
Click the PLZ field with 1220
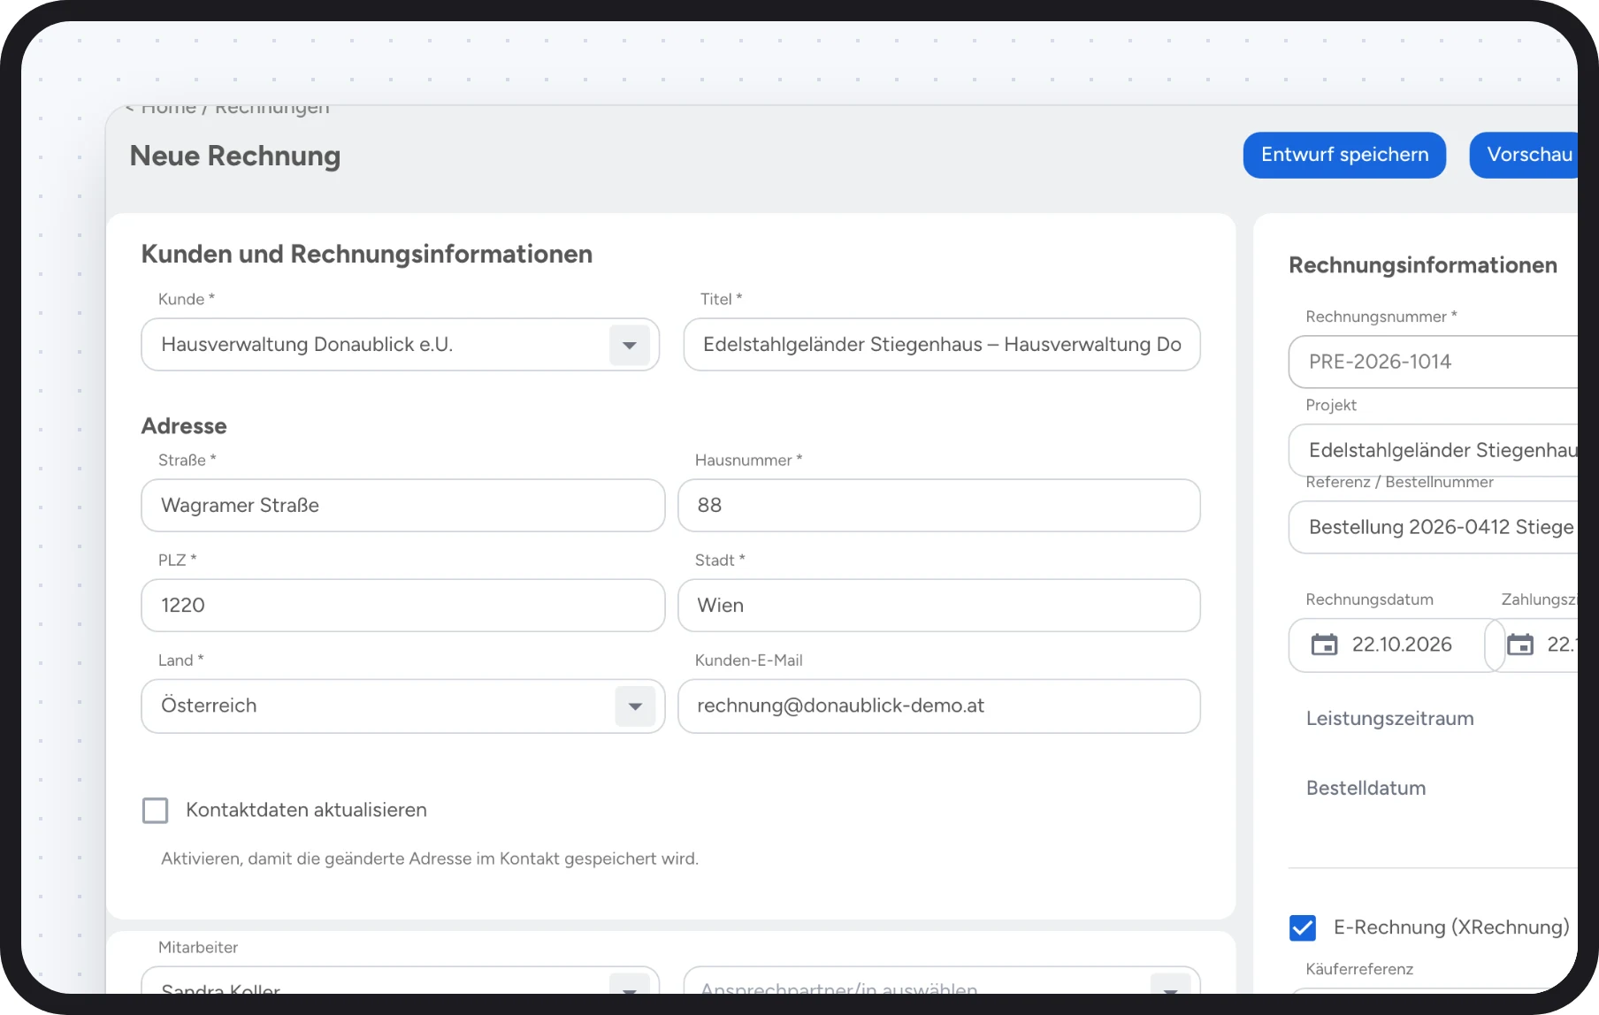point(403,606)
